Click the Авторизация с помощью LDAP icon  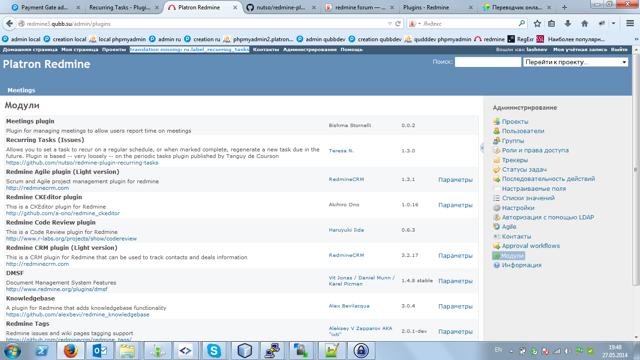click(497, 217)
